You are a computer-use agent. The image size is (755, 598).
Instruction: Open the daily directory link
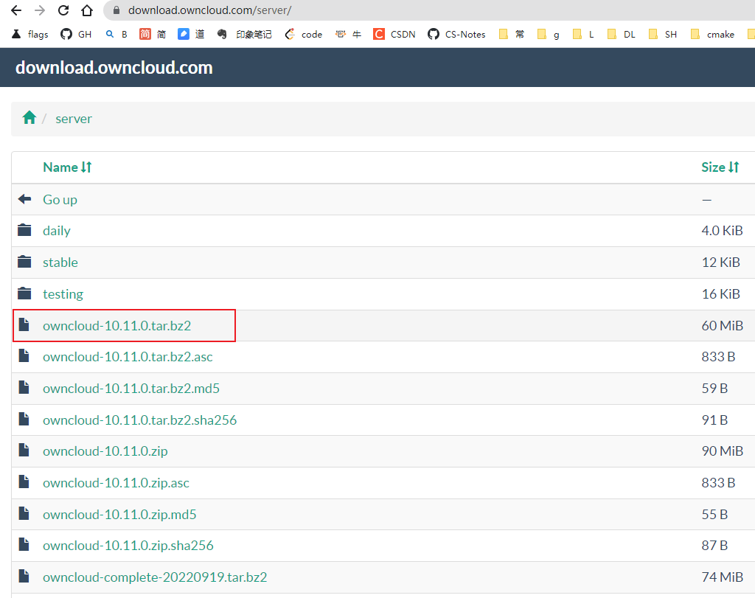coord(57,231)
